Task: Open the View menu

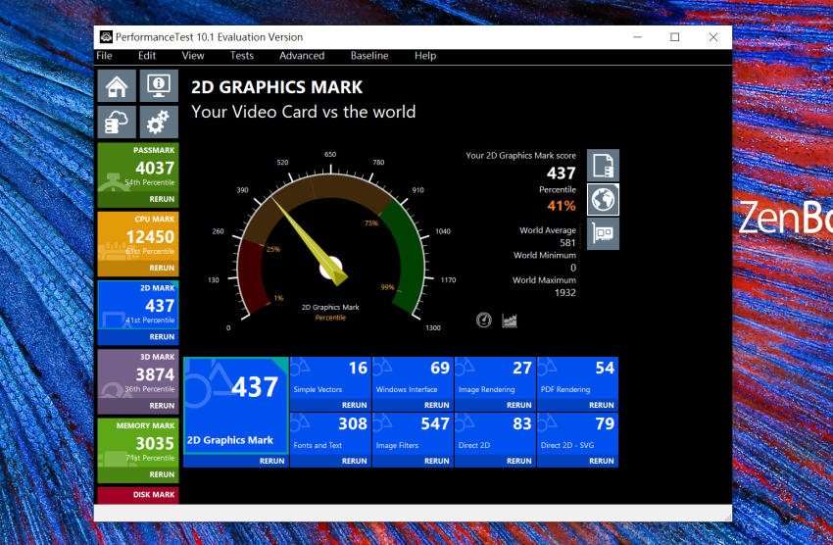Action: click(x=193, y=56)
